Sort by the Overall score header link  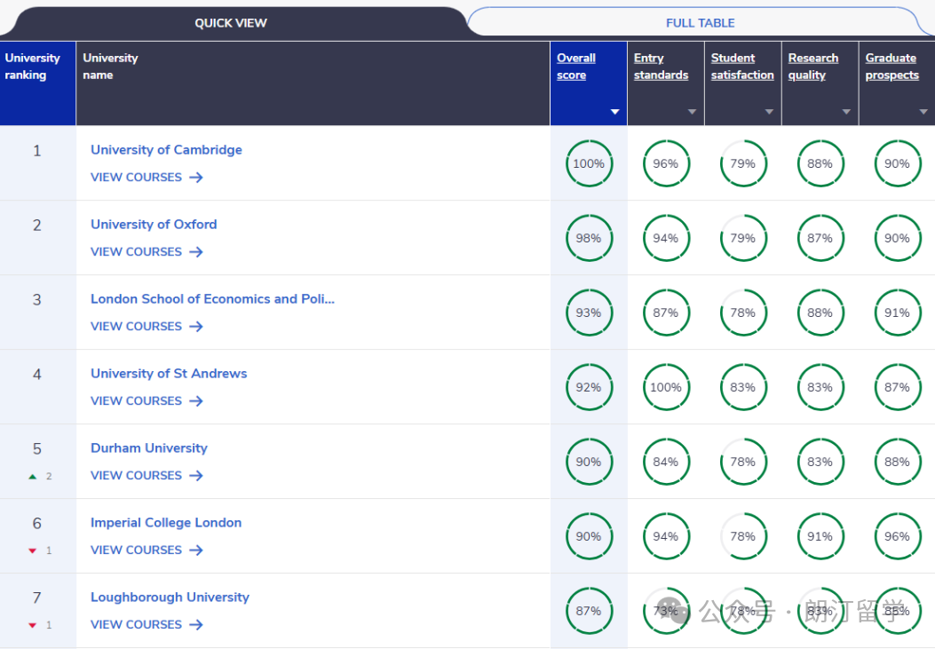[x=576, y=67]
